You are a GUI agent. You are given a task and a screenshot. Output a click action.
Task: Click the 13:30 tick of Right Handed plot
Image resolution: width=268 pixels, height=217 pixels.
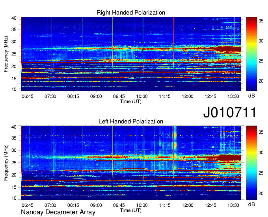coord(233,96)
